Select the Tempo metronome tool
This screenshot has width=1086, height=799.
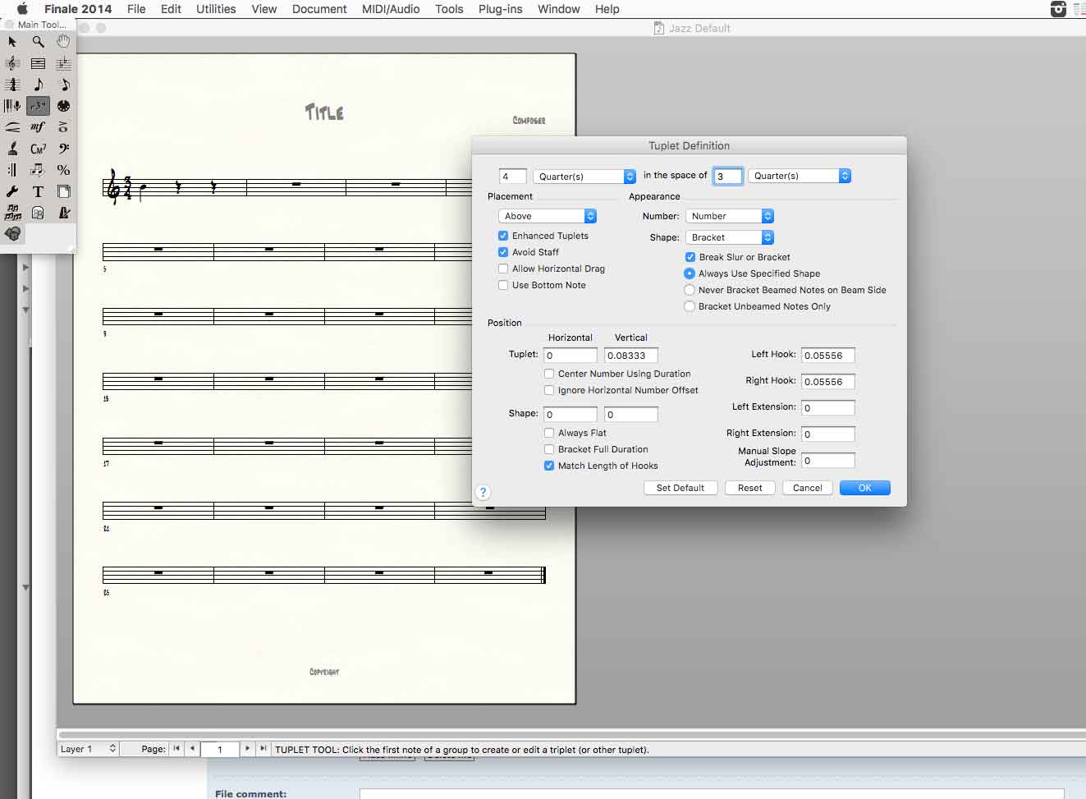coord(63,213)
